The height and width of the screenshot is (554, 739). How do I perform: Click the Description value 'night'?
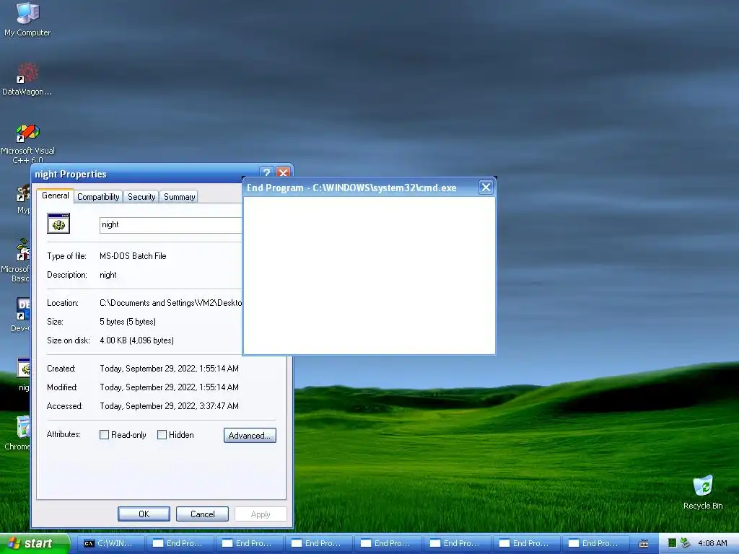(x=108, y=275)
